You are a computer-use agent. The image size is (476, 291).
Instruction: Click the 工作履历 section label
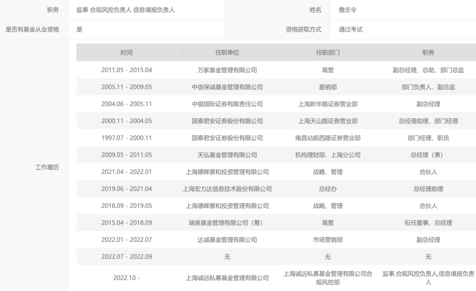point(47,168)
